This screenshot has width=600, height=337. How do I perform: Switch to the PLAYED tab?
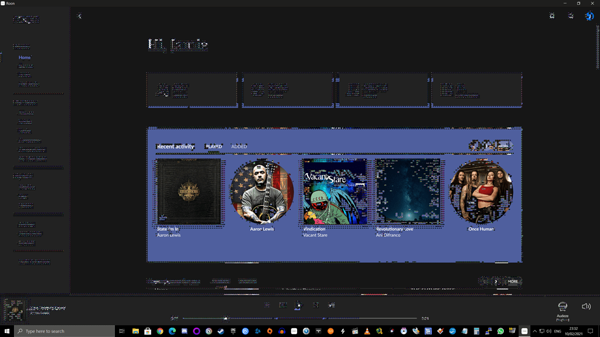(214, 146)
